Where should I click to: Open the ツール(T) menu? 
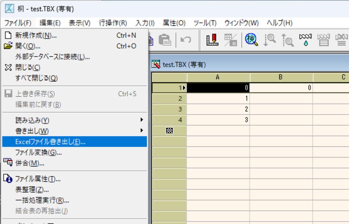click(205, 23)
